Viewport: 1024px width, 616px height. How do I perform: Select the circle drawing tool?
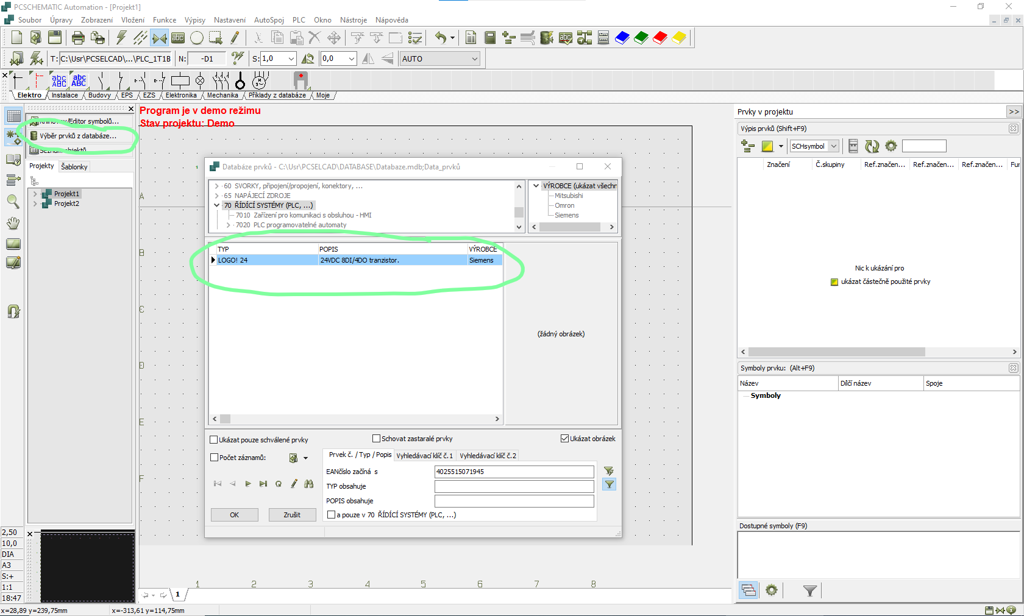pos(196,38)
